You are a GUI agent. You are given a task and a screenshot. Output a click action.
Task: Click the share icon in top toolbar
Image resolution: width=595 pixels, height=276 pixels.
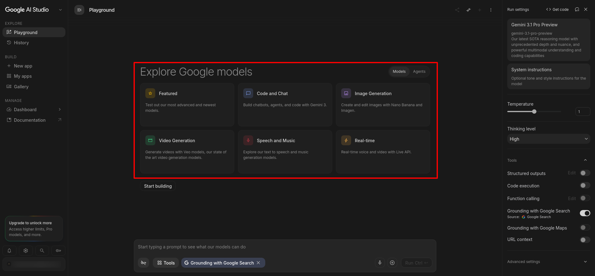tap(457, 10)
